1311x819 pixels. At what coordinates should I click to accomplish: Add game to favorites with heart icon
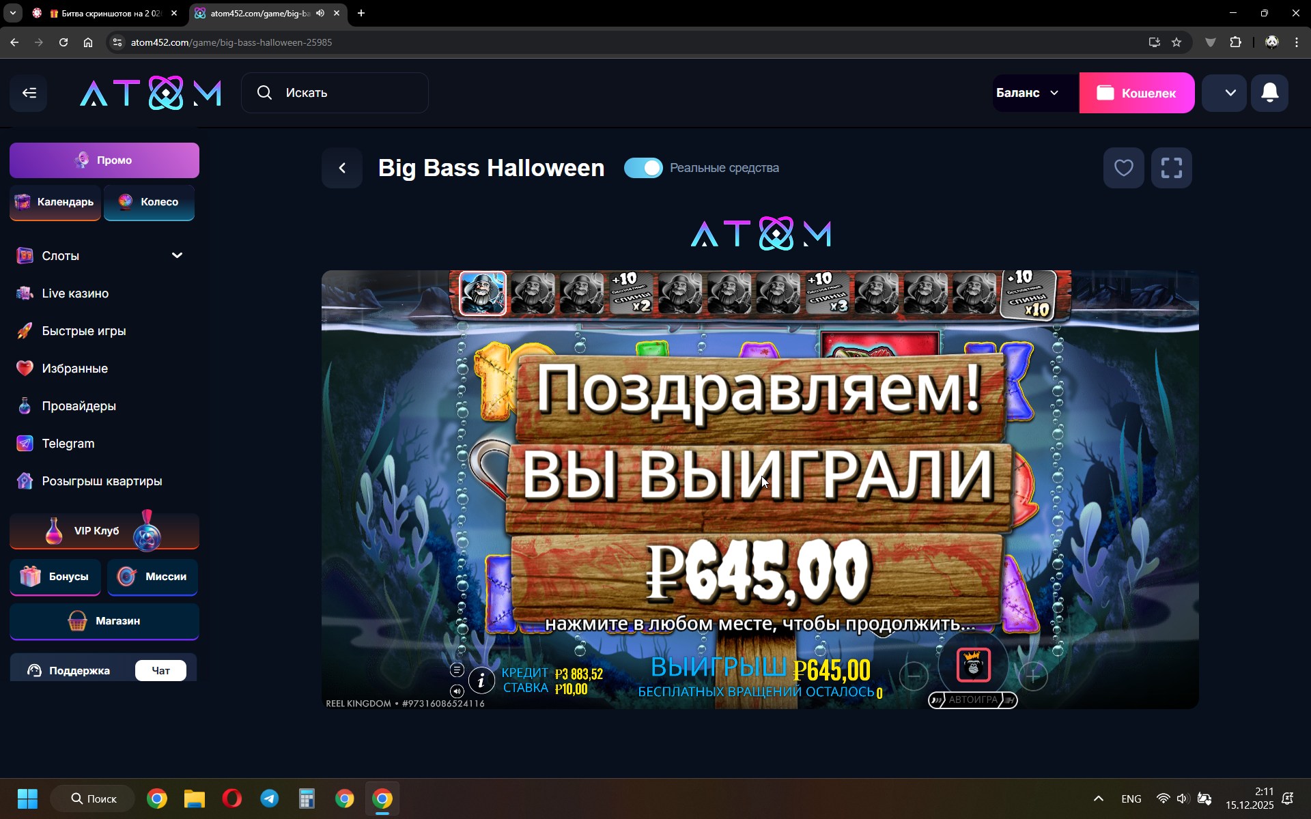point(1123,168)
